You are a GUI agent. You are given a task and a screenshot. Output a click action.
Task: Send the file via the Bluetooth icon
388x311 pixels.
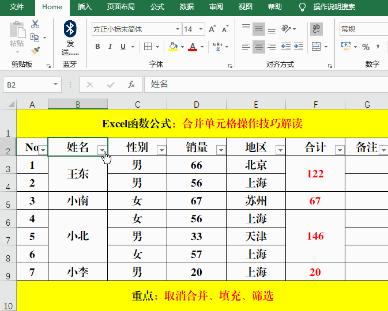[x=70, y=29]
